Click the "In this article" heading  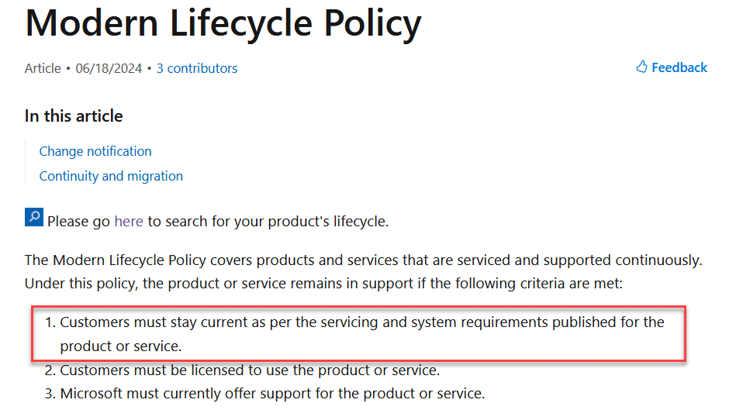click(x=74, y=116)
